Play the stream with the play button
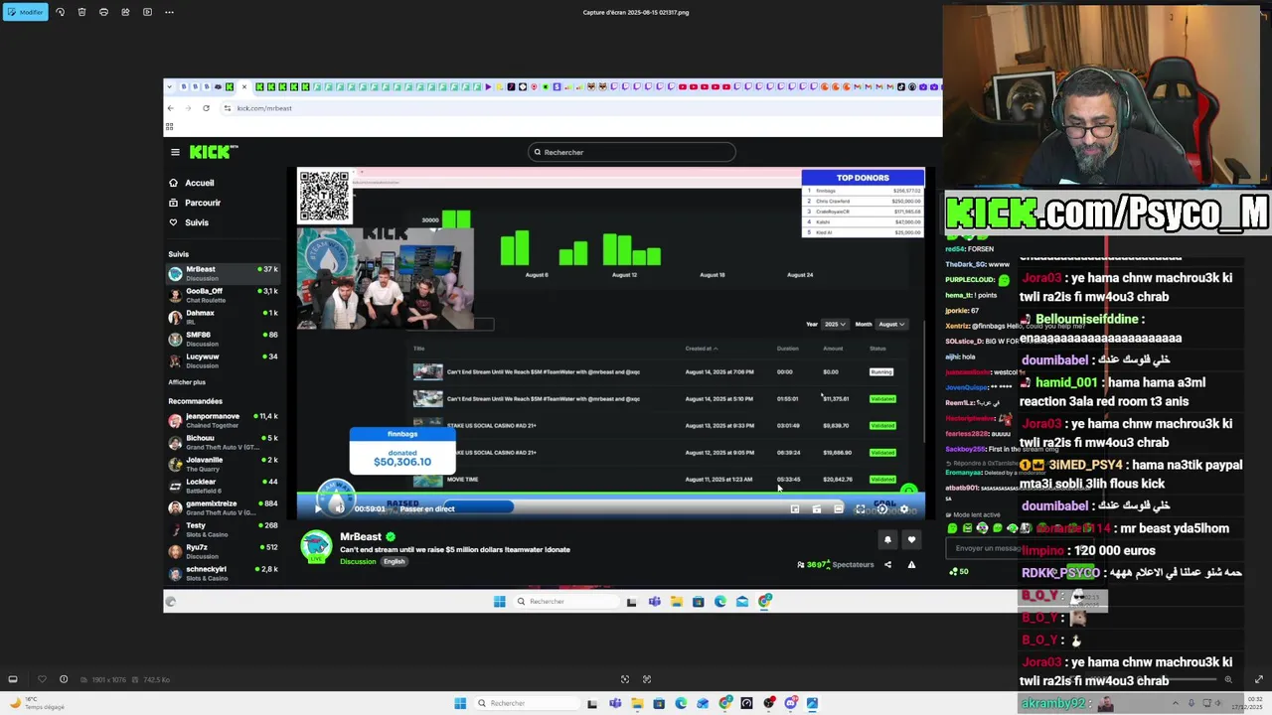 318,508
